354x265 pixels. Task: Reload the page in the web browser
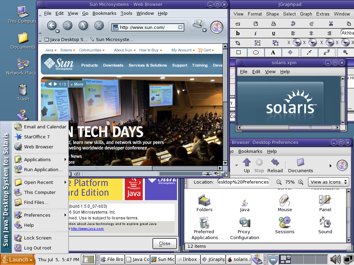click(x=83, y=25)
